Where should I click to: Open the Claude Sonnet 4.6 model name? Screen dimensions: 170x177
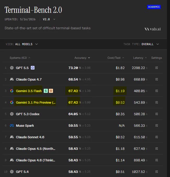(x=30, y=137)
